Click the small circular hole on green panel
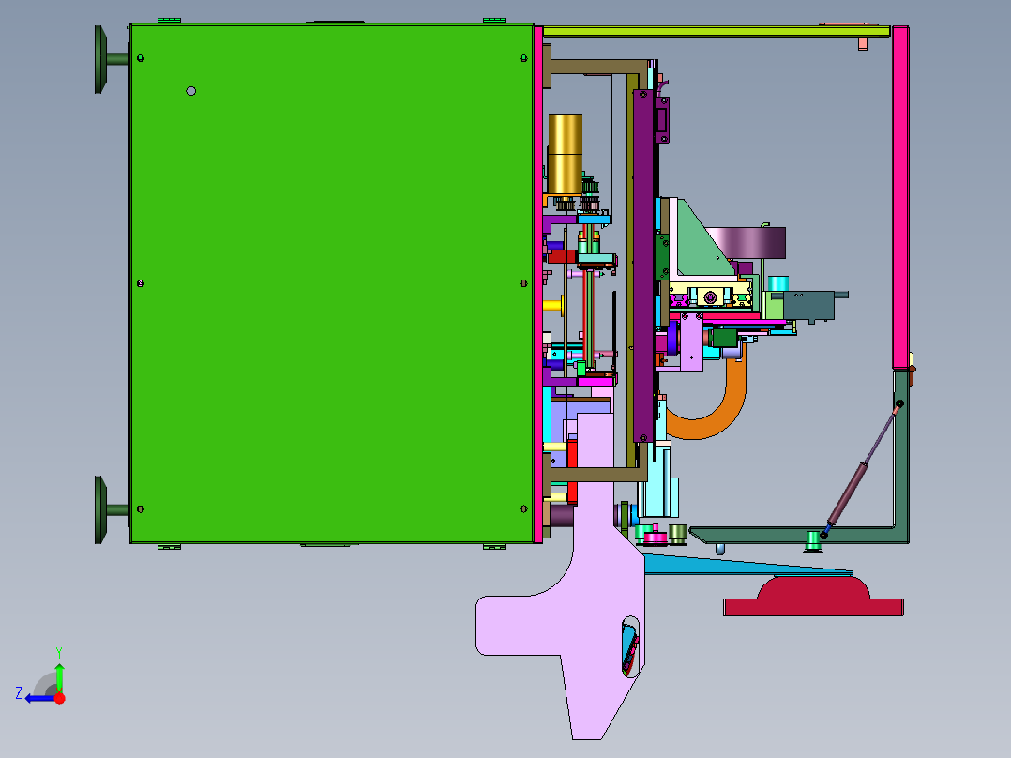 [191, 91]
